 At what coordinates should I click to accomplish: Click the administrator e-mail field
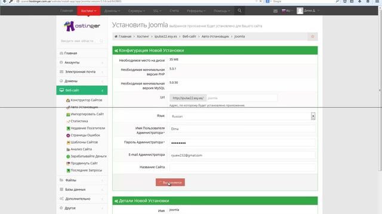pyautogui.click(x=242, y=155)
